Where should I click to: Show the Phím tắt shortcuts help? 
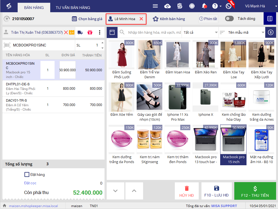208,19
